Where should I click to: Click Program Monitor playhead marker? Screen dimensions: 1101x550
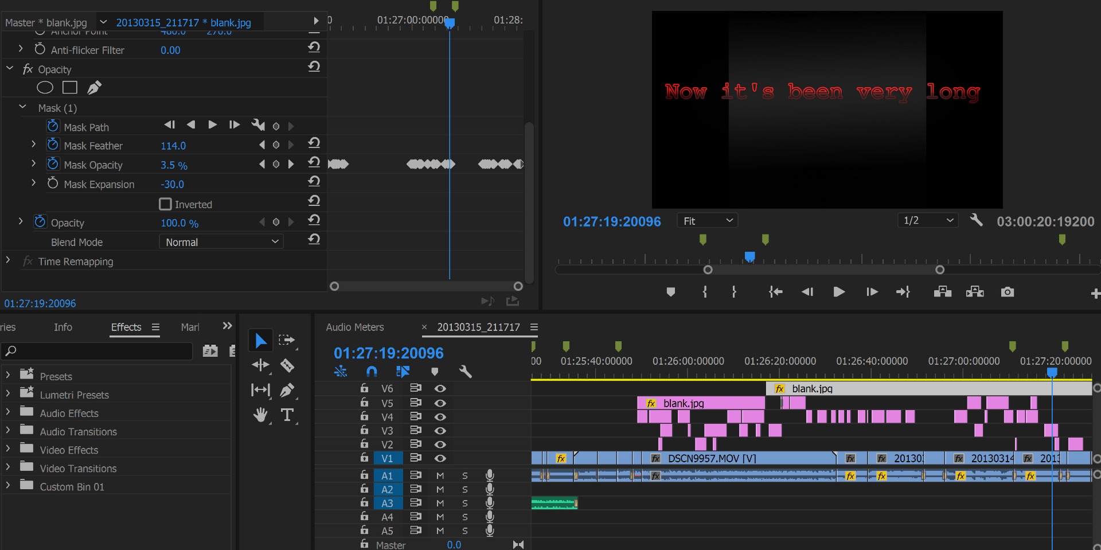tap(749, 256)
